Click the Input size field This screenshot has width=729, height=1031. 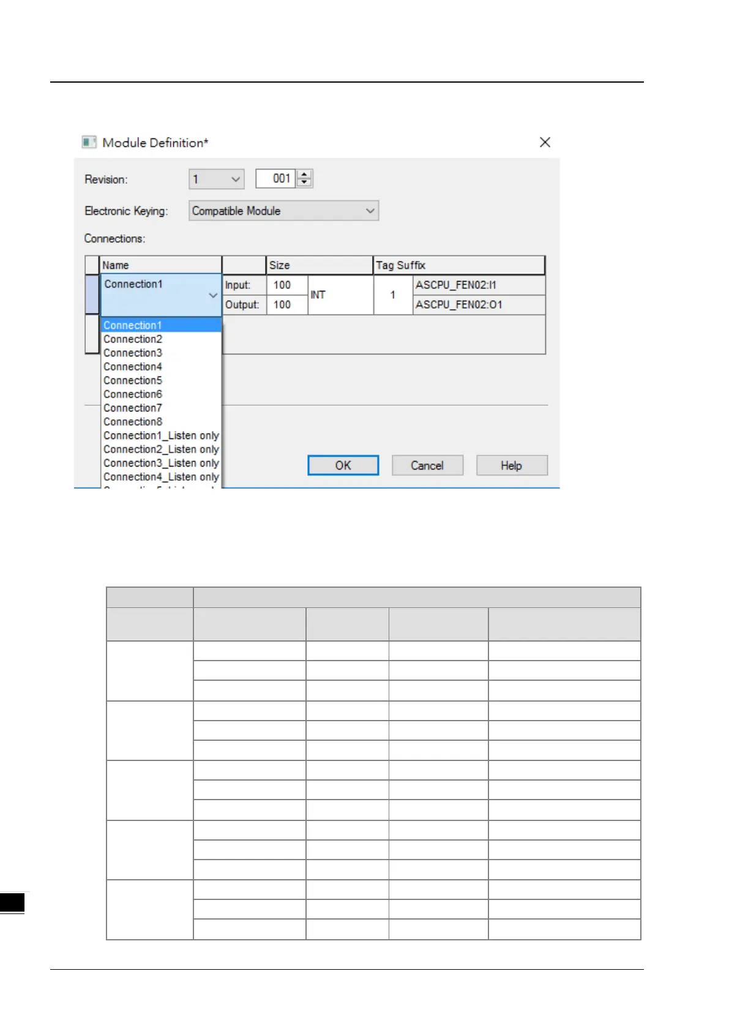287,285
